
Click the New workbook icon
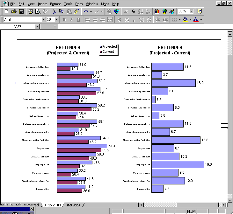click(7, 11)
